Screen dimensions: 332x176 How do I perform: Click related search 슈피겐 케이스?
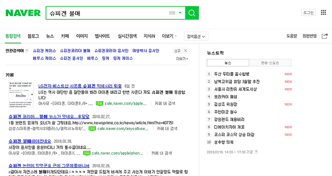pyautogui.click(x=44, y=51)
